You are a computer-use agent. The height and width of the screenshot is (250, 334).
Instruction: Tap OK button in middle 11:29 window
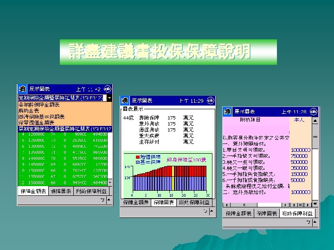tap(211, 100)
